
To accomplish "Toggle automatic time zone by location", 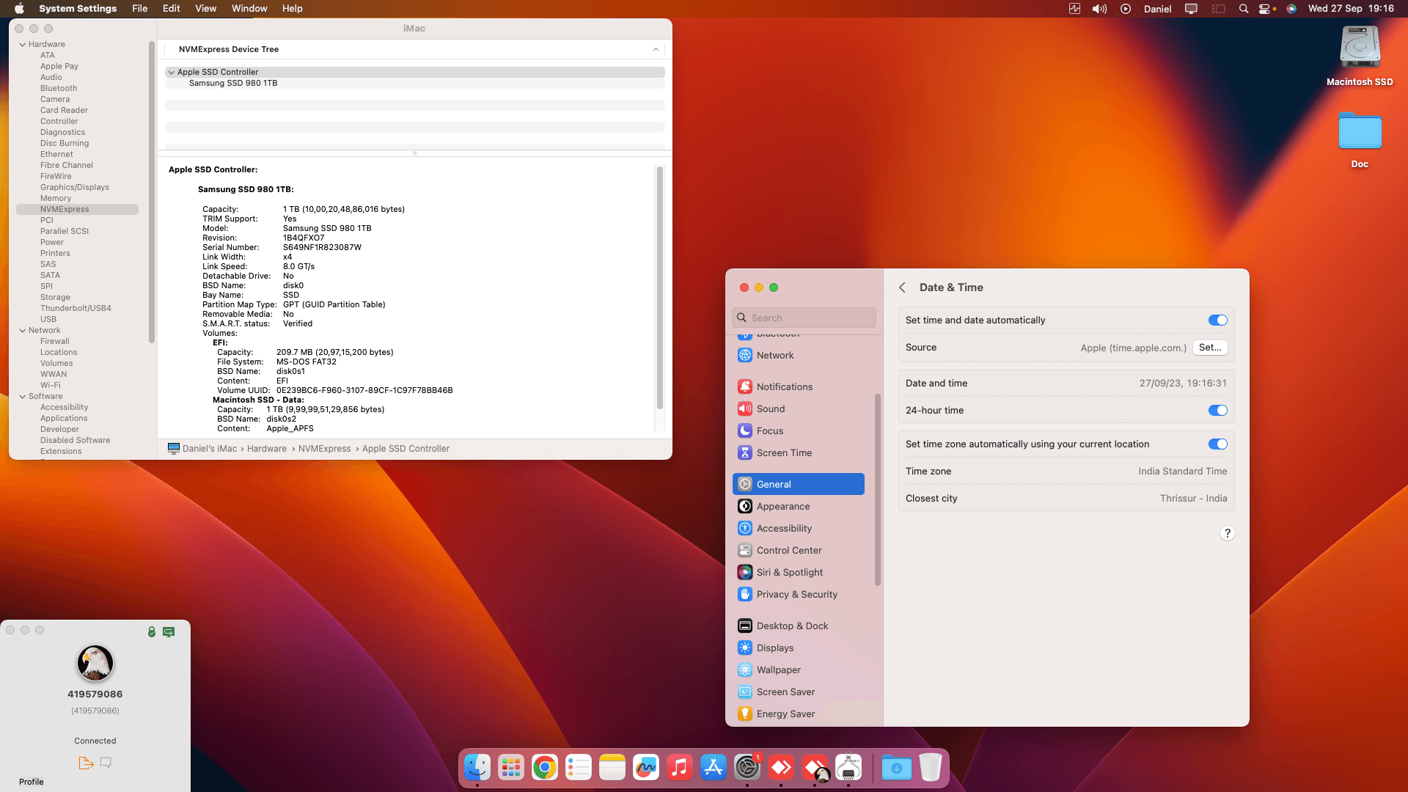I will (1217, 444).
